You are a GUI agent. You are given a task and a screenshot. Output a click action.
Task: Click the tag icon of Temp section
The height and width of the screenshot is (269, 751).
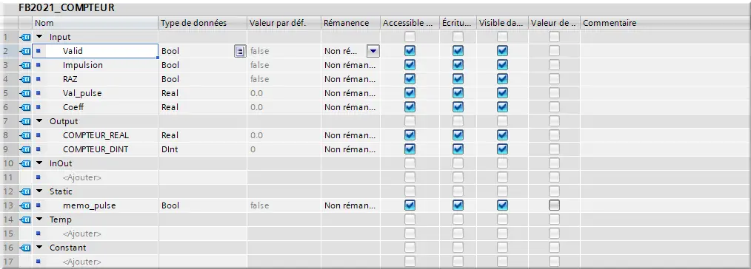tap(25, 219)
